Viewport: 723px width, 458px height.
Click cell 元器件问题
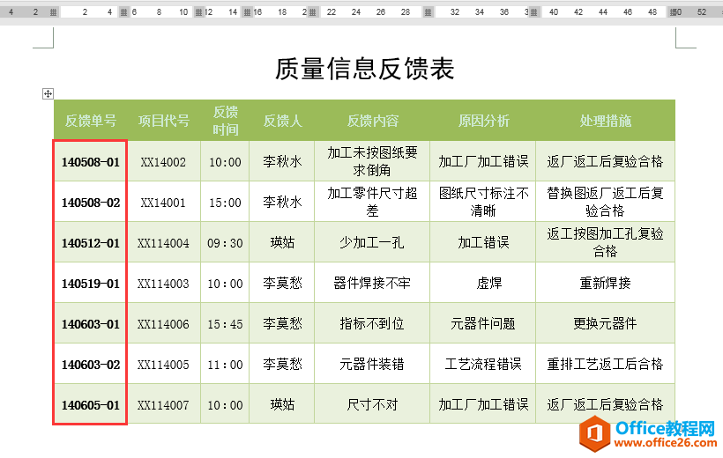pyautogui.click(x=483, y=324)
